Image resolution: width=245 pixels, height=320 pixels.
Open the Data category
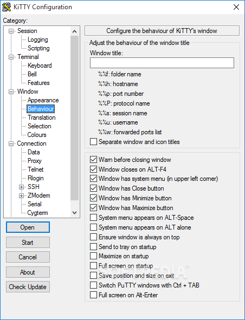34,152
